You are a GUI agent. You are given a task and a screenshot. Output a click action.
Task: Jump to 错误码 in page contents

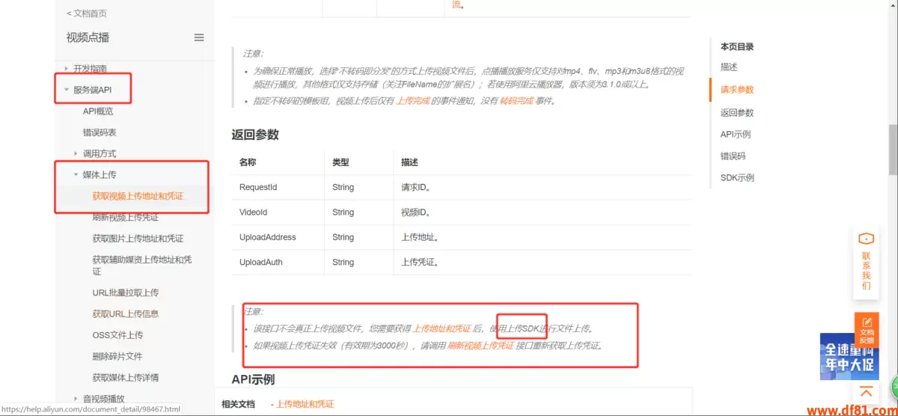pos(733,156)
